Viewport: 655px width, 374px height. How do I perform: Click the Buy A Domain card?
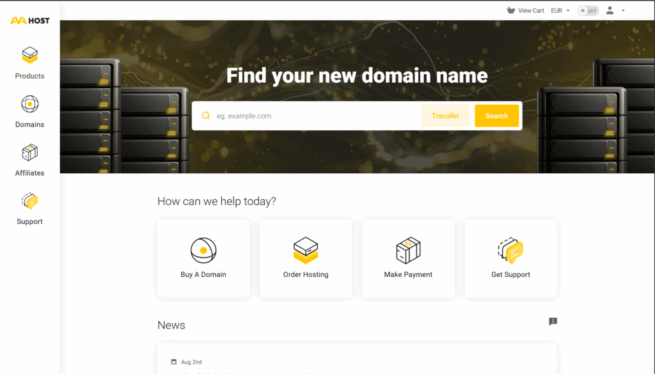click(203, 258)
